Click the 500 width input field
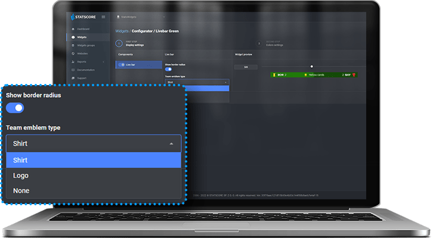The image size is (433, 238). [246, 67]
